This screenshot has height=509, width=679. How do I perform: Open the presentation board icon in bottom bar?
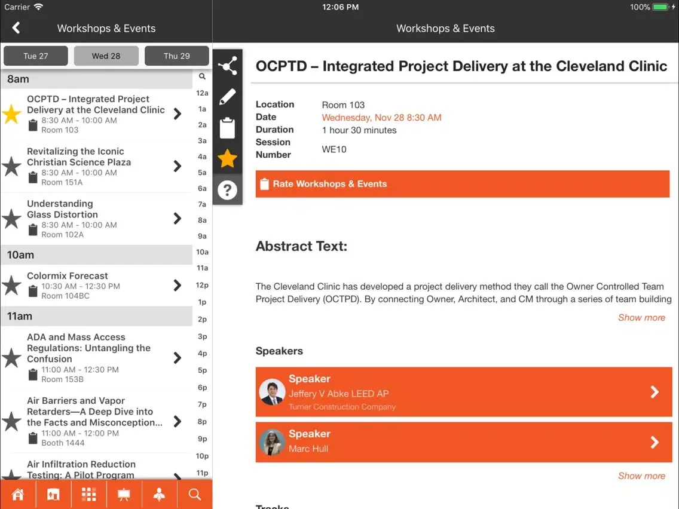click(x=124, y=494)
